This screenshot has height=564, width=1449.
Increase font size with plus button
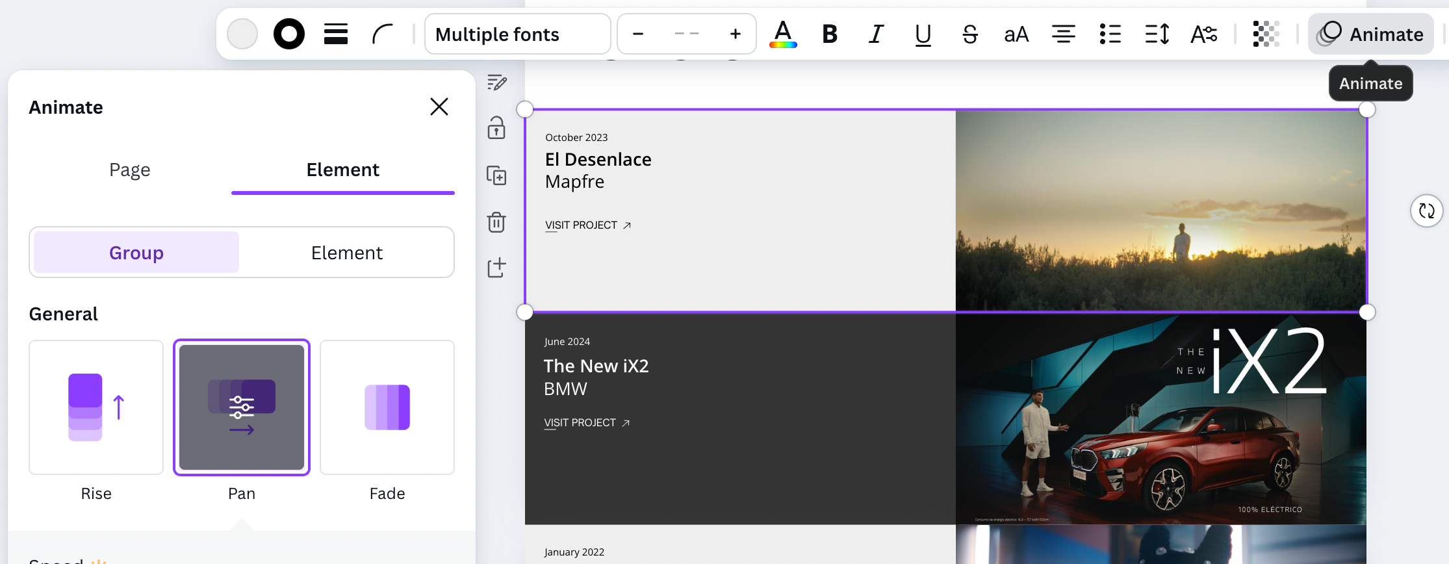(x=736, y=34)
